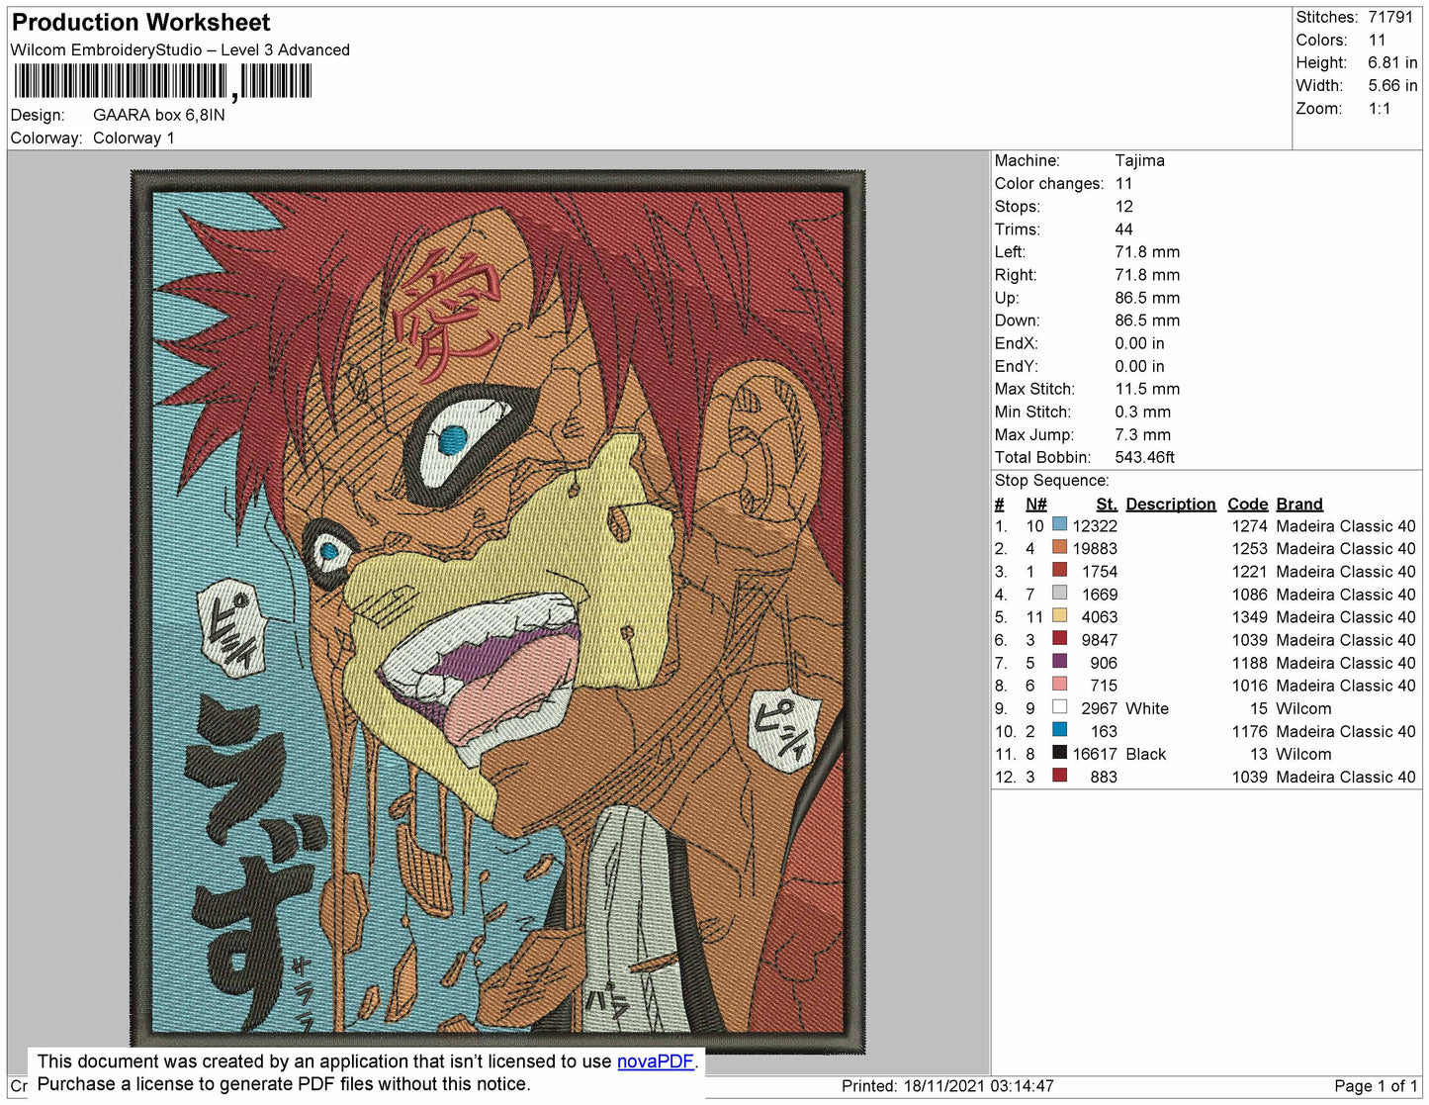Viewport: 1429px width, 1105px height.
Task: Click 'Colorway 1' value
Action: [x=134, y=138]
